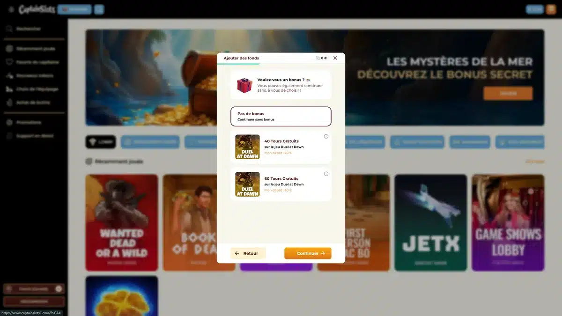The width and height of the screenshot is (562, 316).
Task: Open info icon for 40 Tours Gratuits
Action: pyautogui.click(x=326, y=137)
